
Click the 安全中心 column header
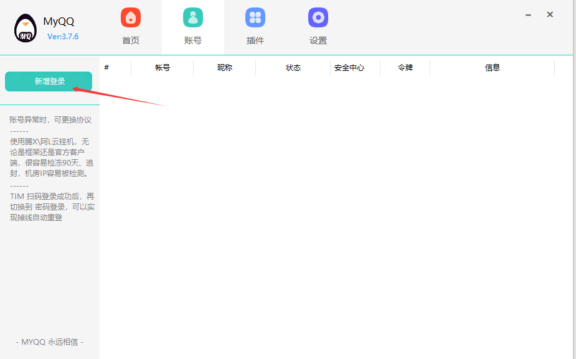[349, 68]
